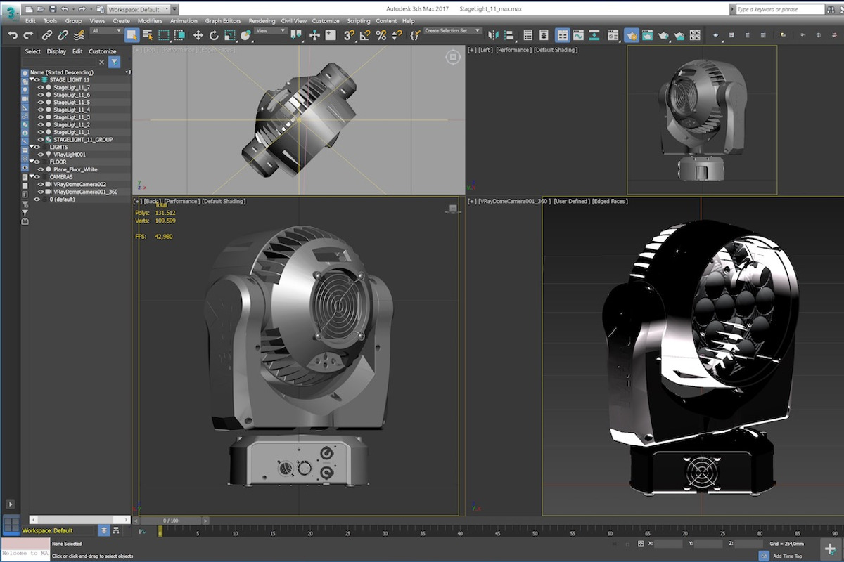Open the Rendering menu

[262, 21]
